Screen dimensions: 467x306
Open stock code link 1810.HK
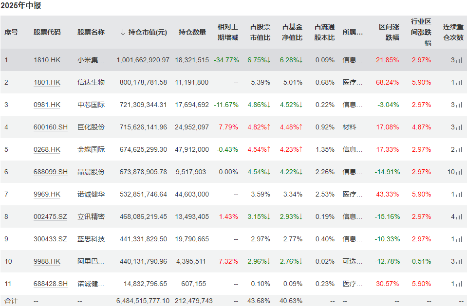[47, 60]
